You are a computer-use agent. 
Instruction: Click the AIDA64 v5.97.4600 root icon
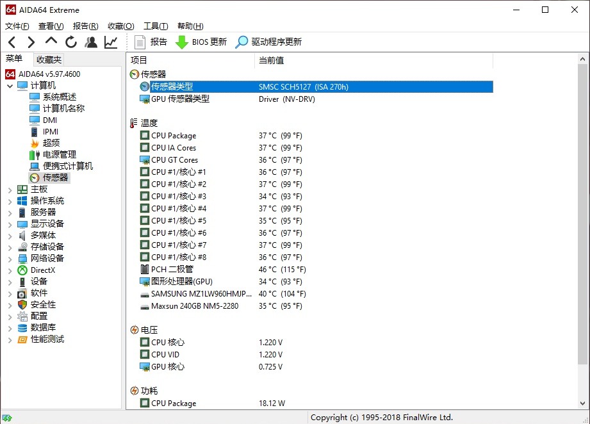(10, 74)
